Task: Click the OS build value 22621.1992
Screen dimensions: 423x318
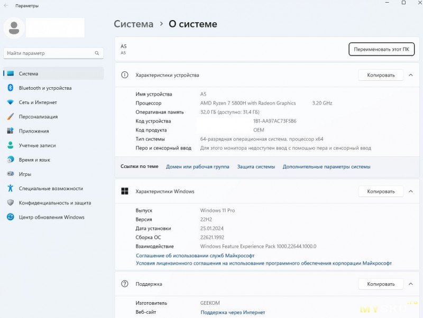Action: (x=212, y=237)
